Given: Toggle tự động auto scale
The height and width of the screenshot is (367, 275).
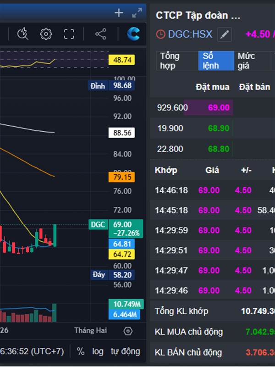Looking at the screenshot, I should point(125,351).
